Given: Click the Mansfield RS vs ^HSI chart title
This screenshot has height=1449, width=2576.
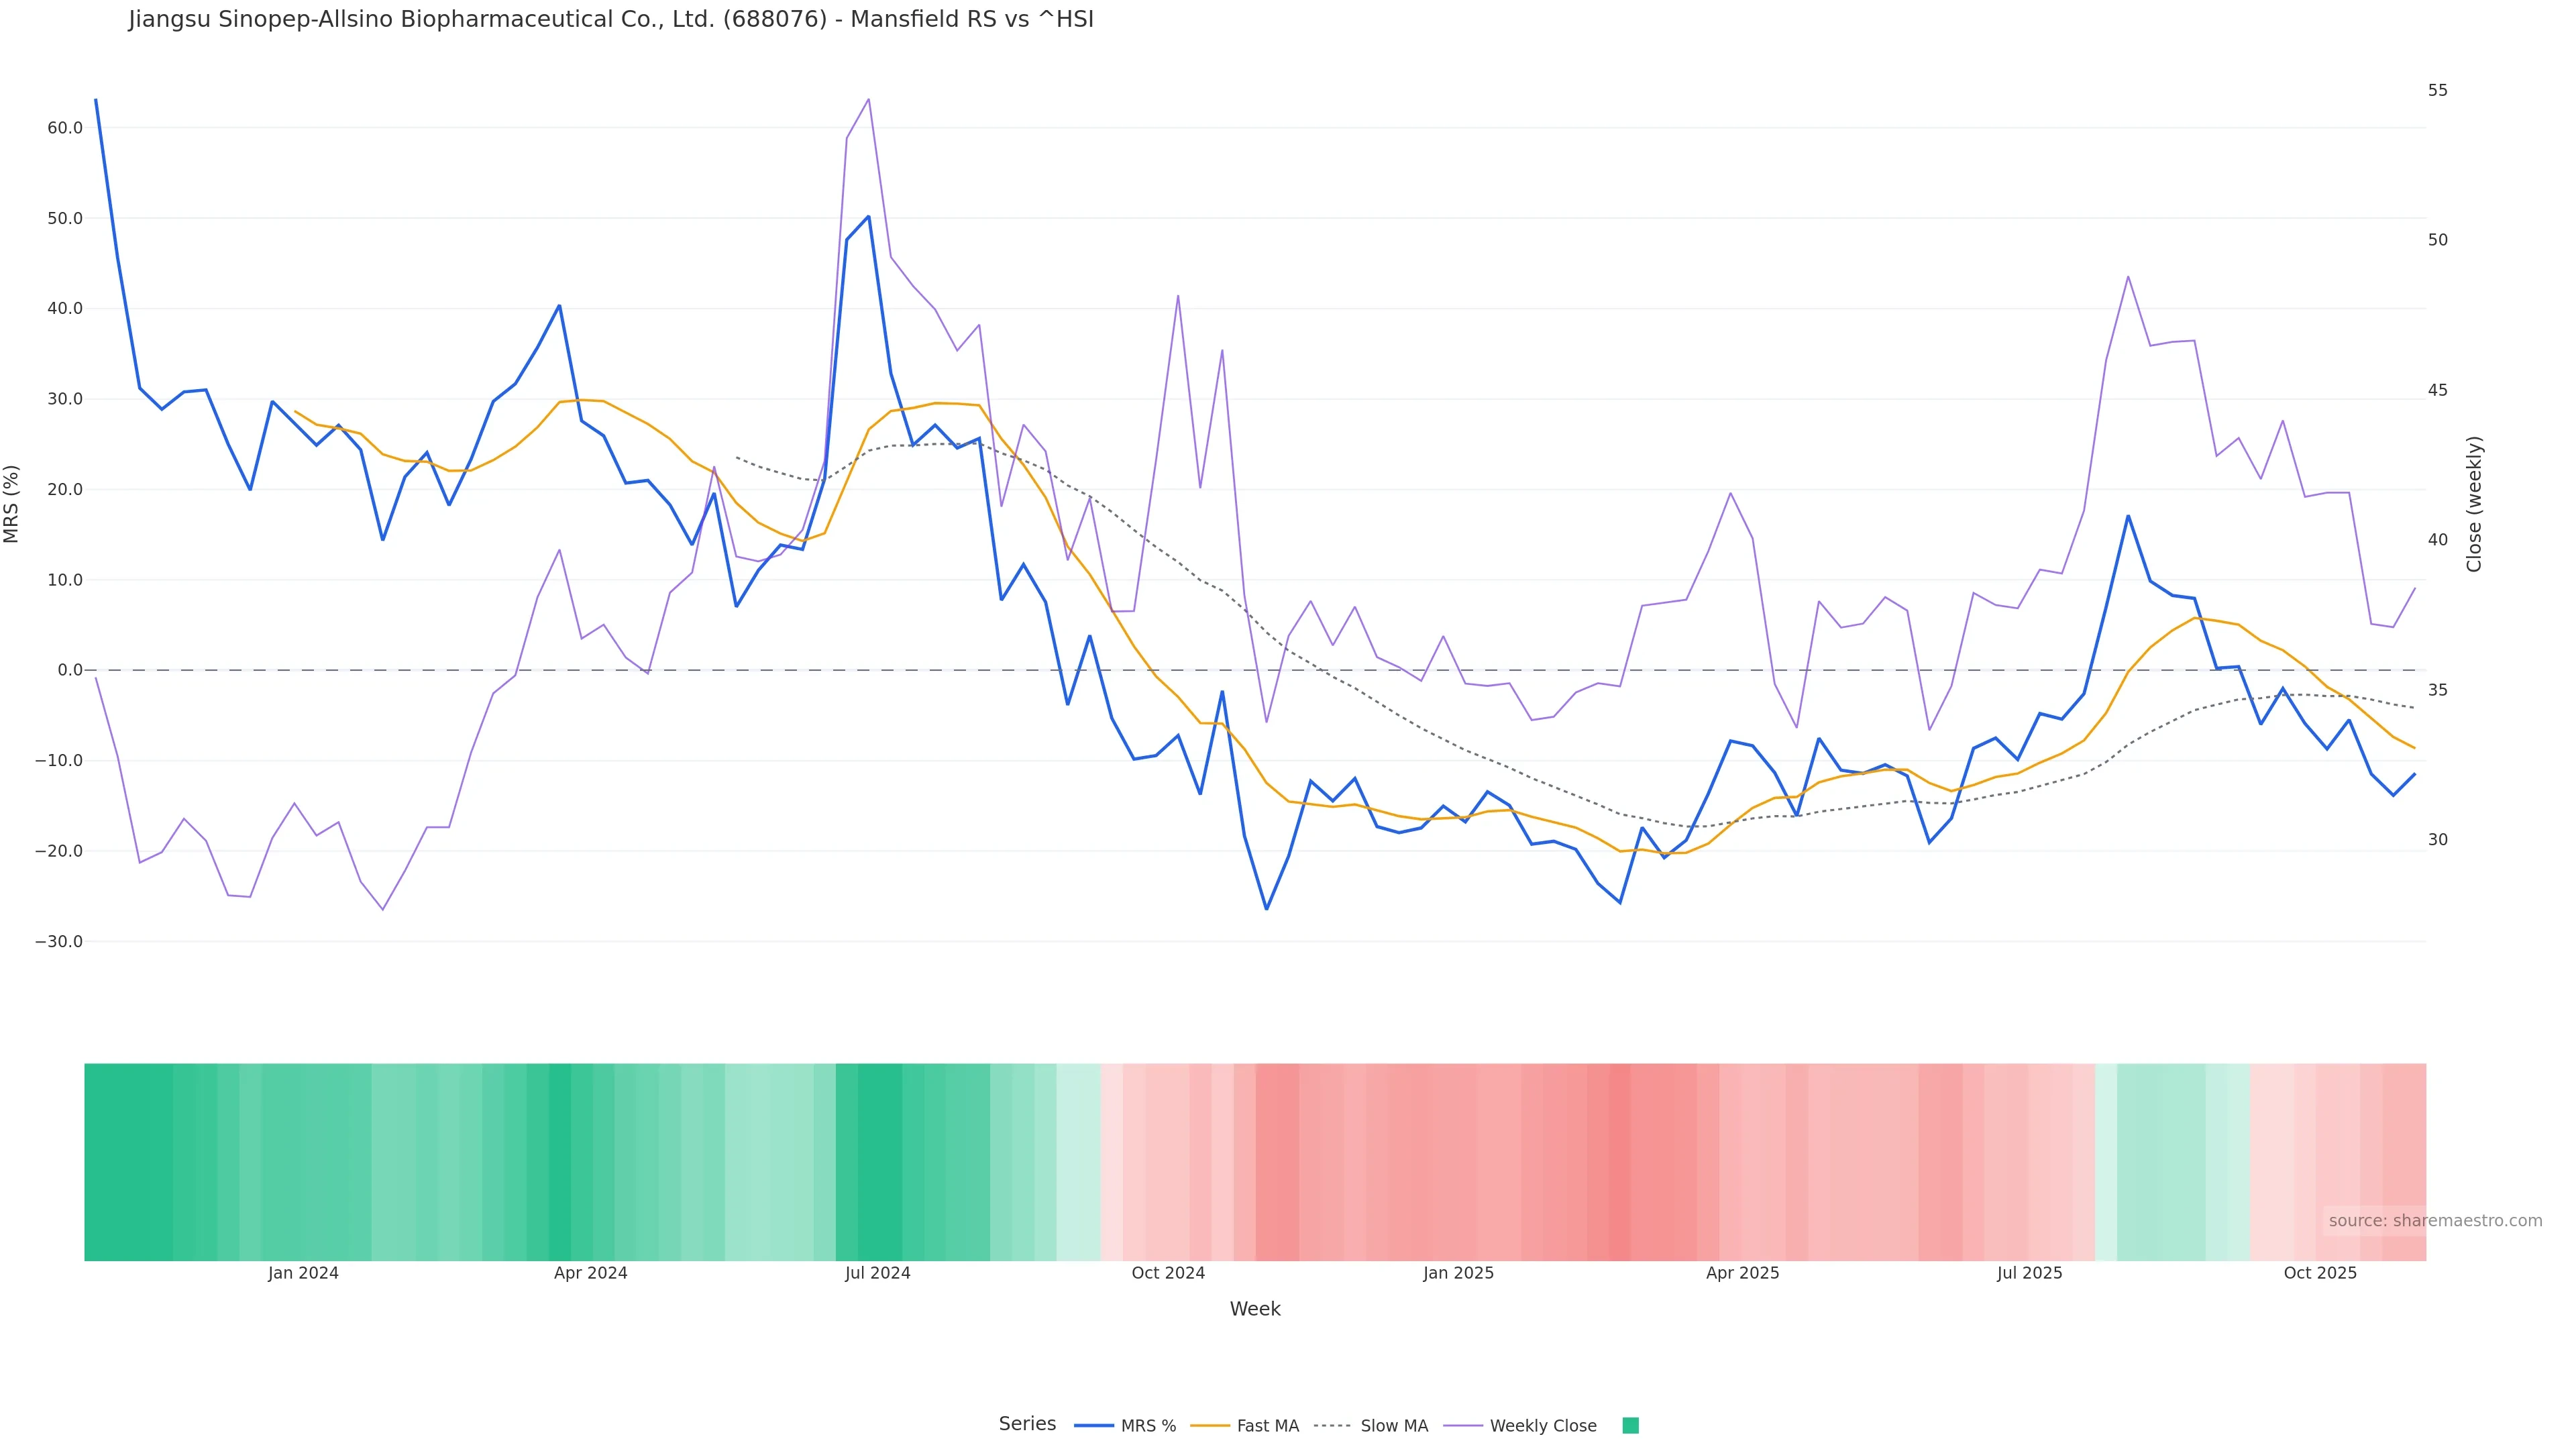Looking at the screenshot, I should 610,19.
